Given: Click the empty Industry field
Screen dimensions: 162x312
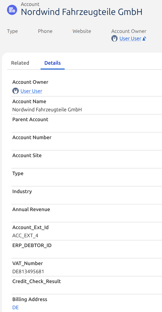Looking at the screenshot, I should pyautogui.click(x=86, y=195).
